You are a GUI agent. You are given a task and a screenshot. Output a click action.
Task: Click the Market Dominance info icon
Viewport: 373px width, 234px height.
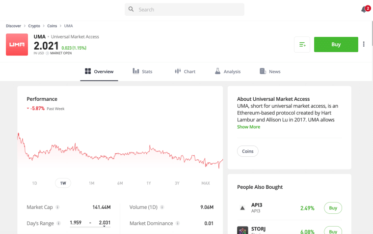(x=178, y=223)
